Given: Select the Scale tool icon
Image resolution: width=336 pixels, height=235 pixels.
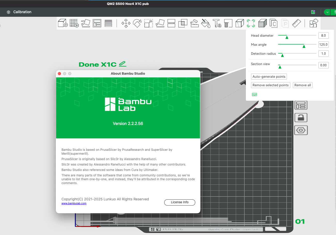Looking at the screenshot, I should click(x=149, y=23).
